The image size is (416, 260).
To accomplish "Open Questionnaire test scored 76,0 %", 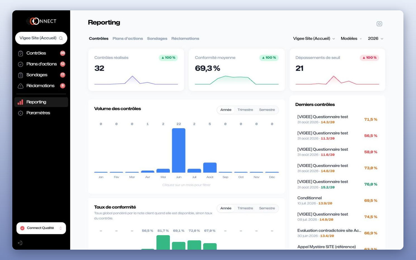I will (337, 184).
